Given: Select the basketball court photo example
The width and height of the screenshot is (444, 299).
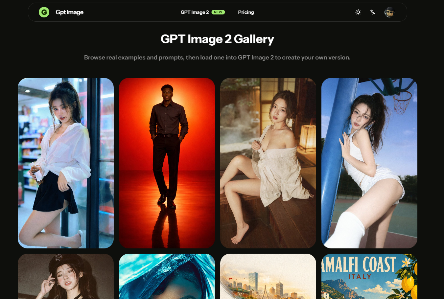Looking at the screenshot, I should tap(369, 163).
